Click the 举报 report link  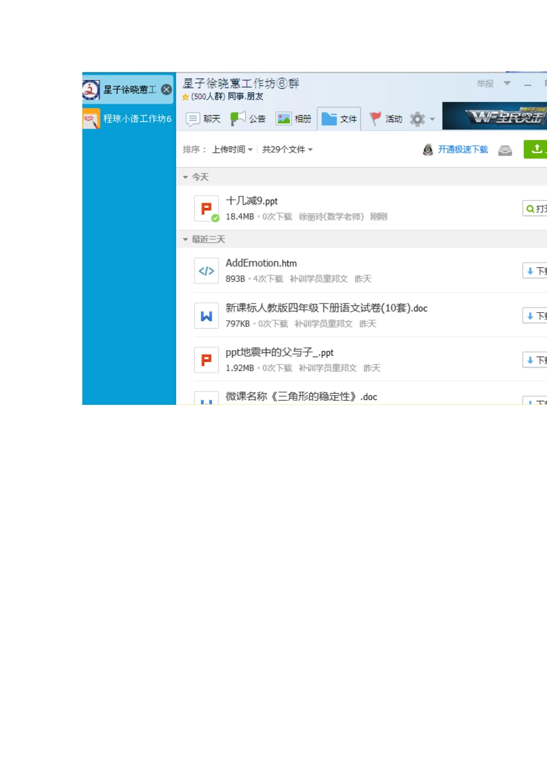tap(485, 84)
